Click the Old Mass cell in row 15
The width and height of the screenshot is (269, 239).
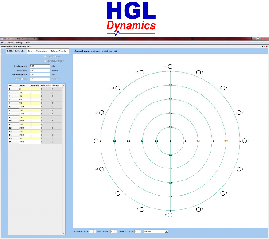pos(35,138)
